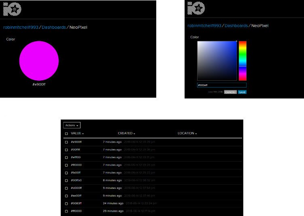Open robinmitchell1993 link above the color picker
This screenshot has height=216, width=304.
coord(204,26)
